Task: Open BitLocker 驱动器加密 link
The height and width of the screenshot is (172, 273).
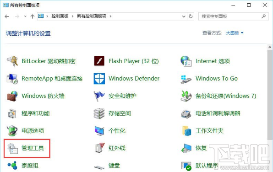Action: pyautogui.click(x=49, y=61)
